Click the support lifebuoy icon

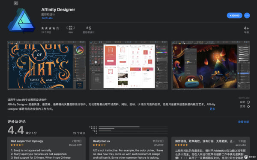tap(248, 106)
